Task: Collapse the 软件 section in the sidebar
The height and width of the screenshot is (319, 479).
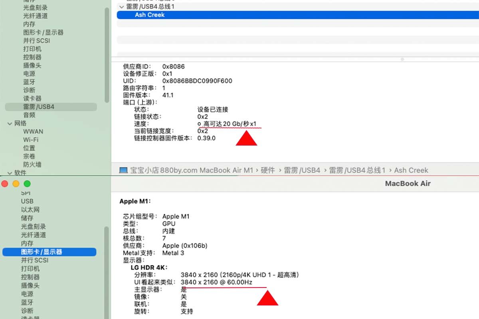Action: tap(10, 173)
